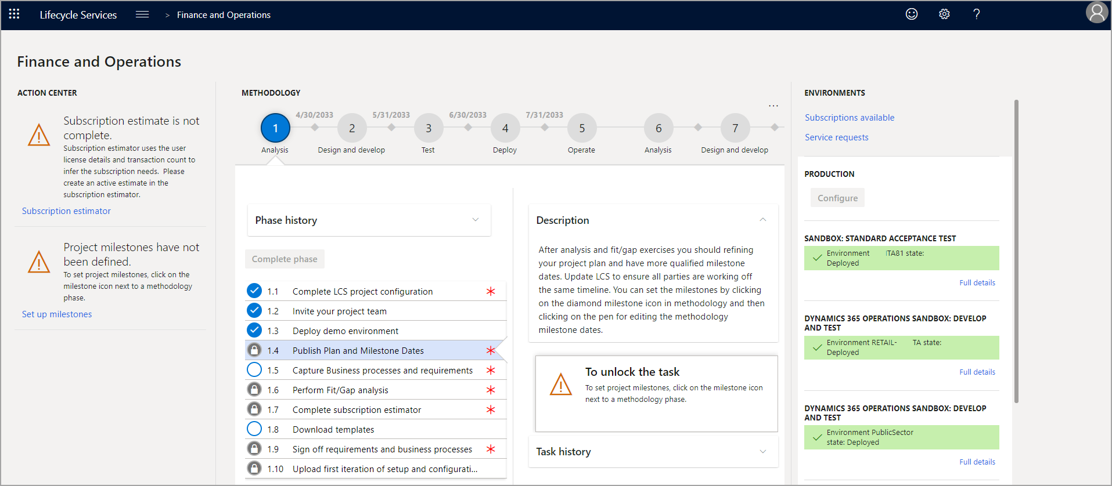Viewport: 1112px width, 486px height.
Task: Select phase 5 Operate
Action: (582, 128)
